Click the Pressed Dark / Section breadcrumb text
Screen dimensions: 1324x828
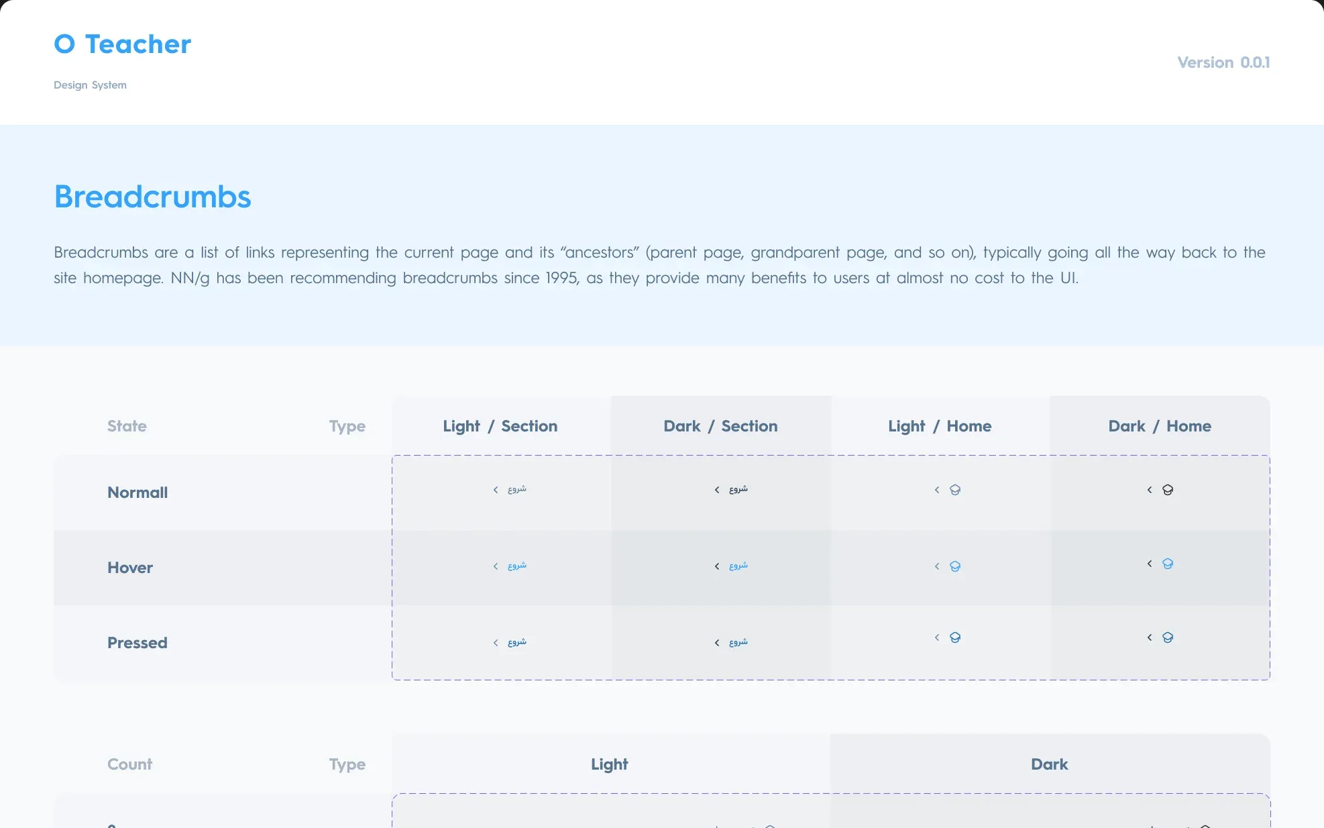pos(738,642)
